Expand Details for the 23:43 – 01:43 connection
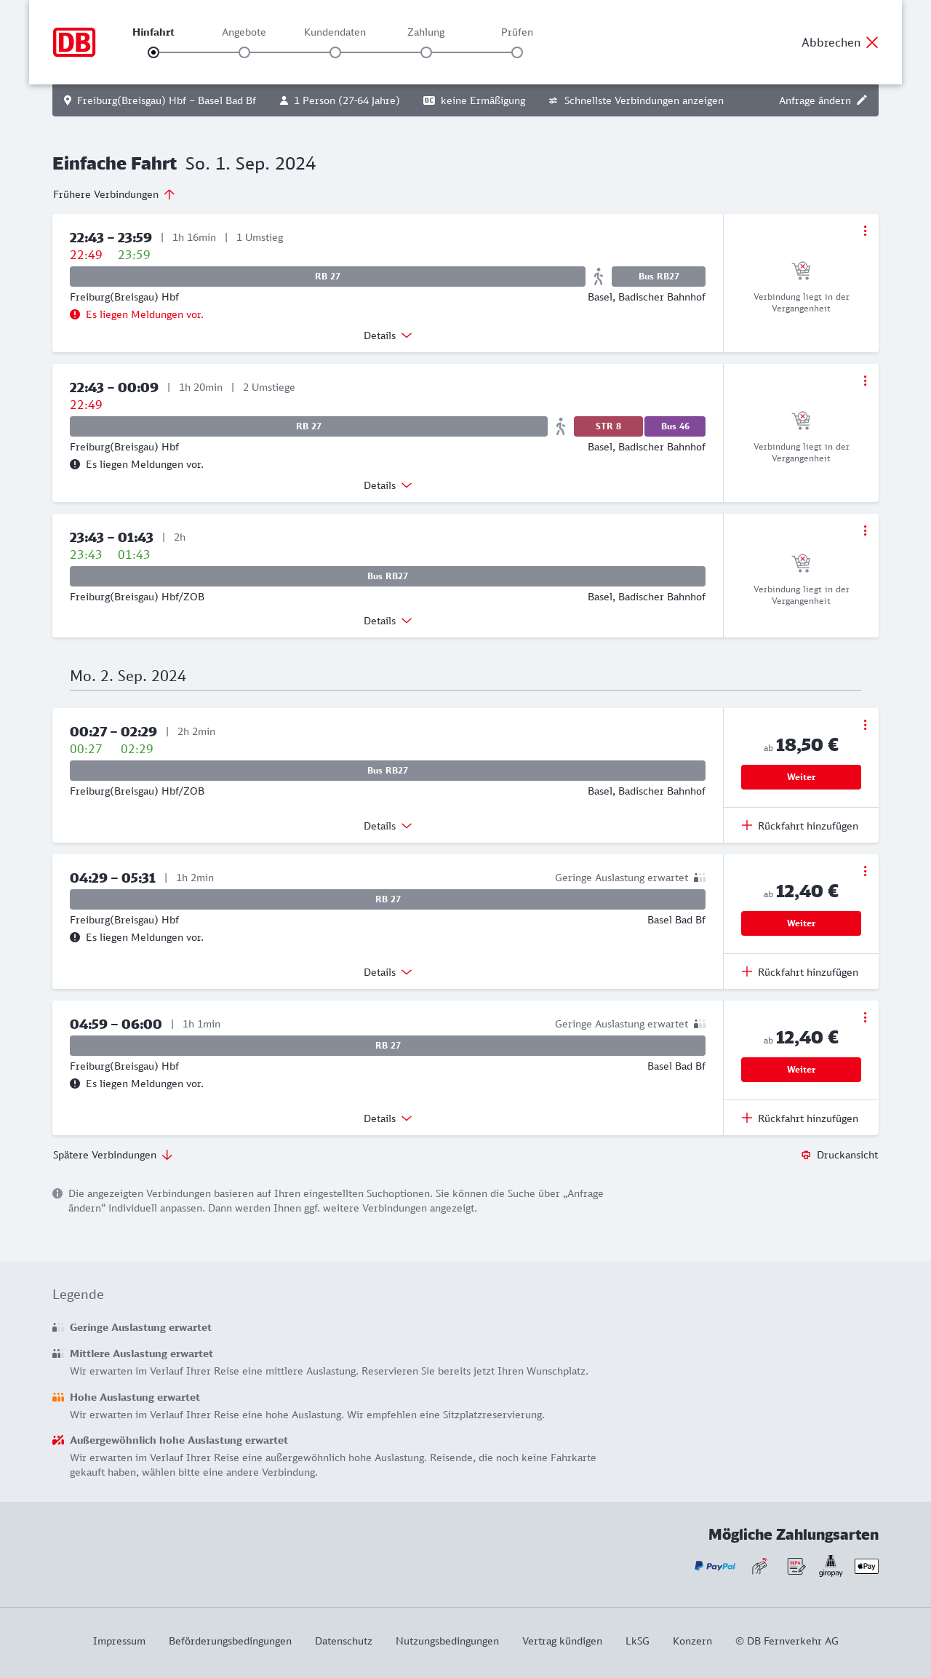Screen dimensions: 931x1678 [388, 621]
